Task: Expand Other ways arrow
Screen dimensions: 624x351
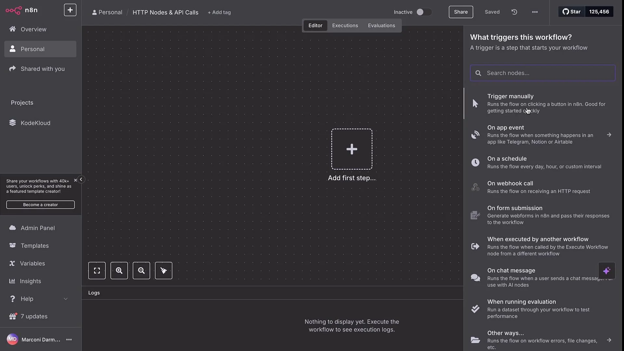Action: (609, 340)
